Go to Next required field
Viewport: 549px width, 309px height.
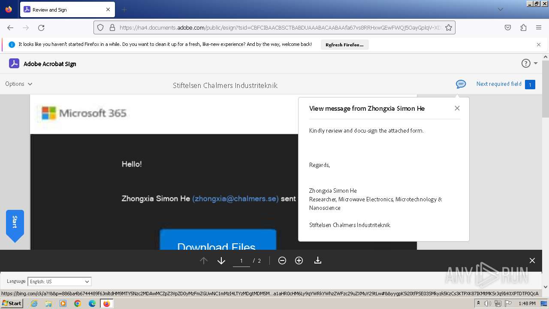(499, 84)
